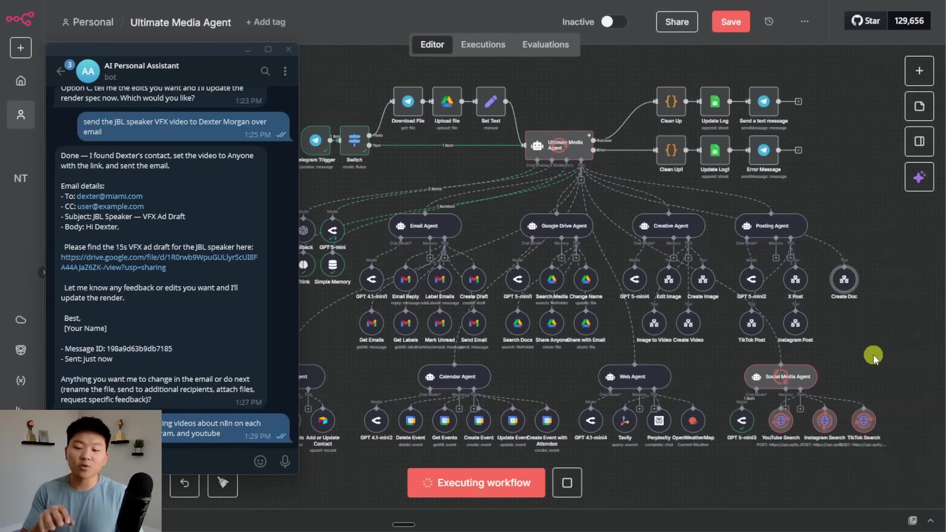The height and width of the screenshot is (532, 946).
Task: Switch to the Evaluations tab
Action: pyautogui.click(x=545, y=44)
